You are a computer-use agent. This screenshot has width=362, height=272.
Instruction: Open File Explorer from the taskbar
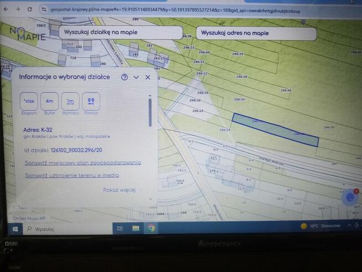pos(136,228)
